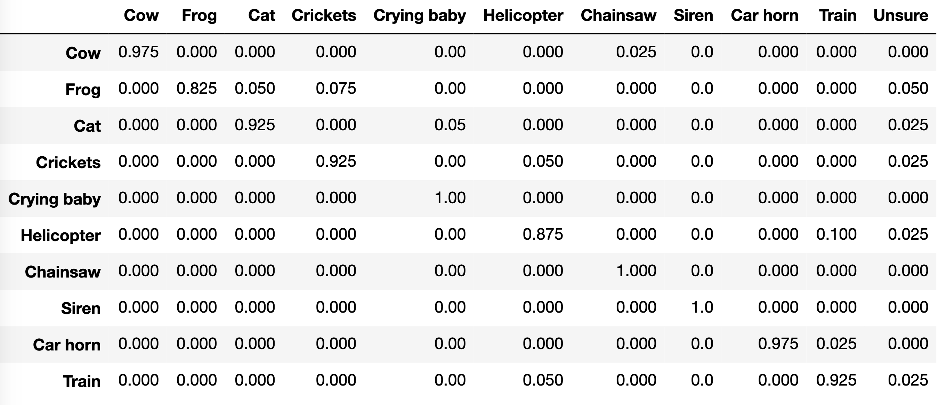Click the Unsure column header
The width and height of the screenshot is (938, 405).
pos(900,16)
